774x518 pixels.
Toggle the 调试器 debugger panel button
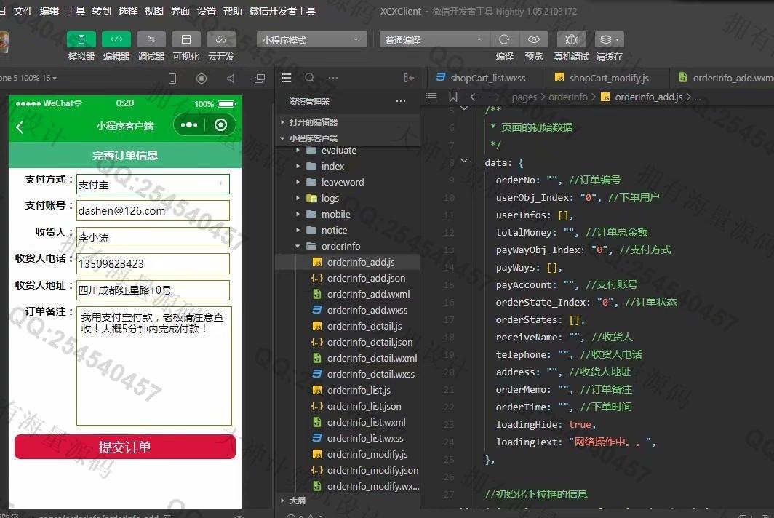point(151,39)
